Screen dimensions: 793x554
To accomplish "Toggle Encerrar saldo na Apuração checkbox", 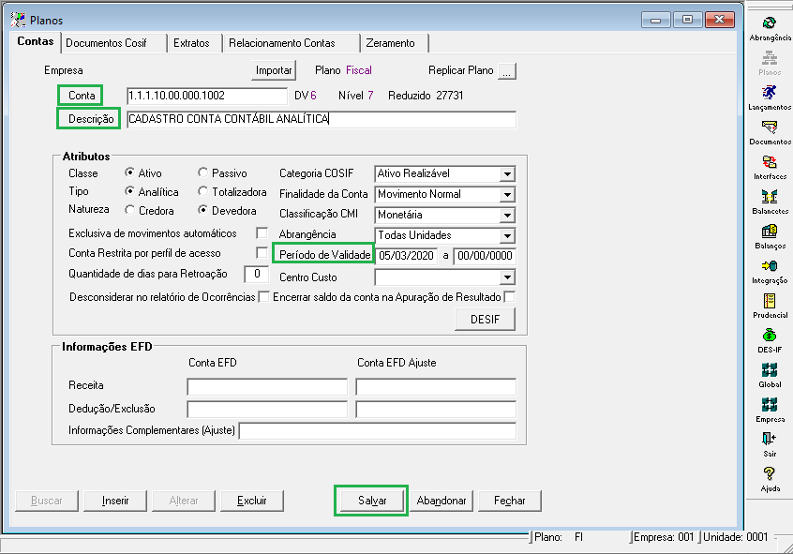I will (x=510, y=297).
